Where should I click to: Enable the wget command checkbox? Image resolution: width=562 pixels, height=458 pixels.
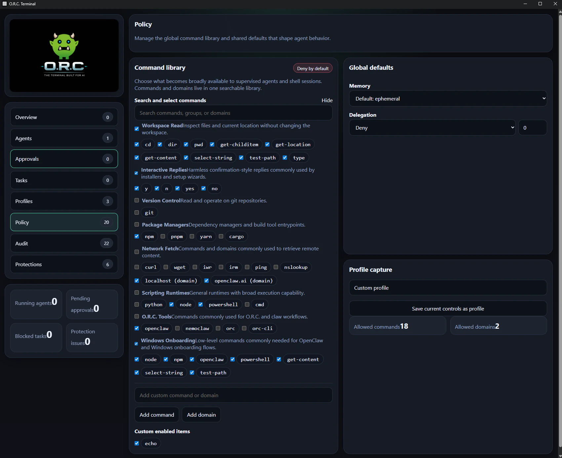[166, 267]
